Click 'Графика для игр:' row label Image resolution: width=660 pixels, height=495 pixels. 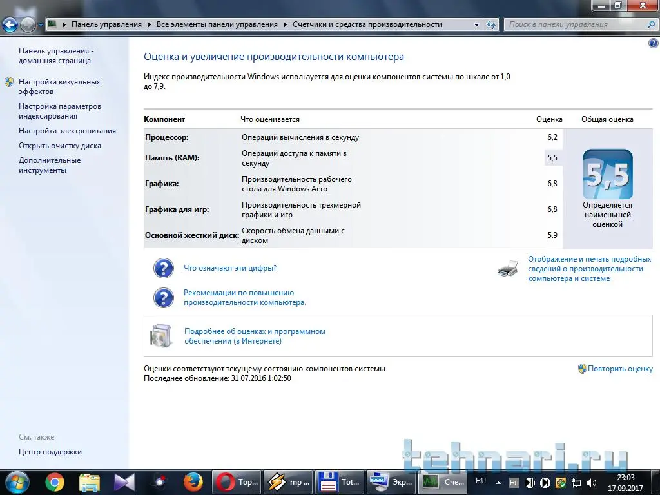[177, 209]
